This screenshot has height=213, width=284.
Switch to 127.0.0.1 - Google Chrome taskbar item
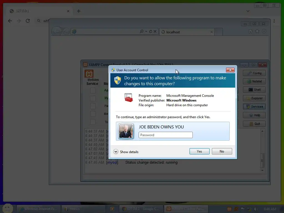[x=141, y=209]
